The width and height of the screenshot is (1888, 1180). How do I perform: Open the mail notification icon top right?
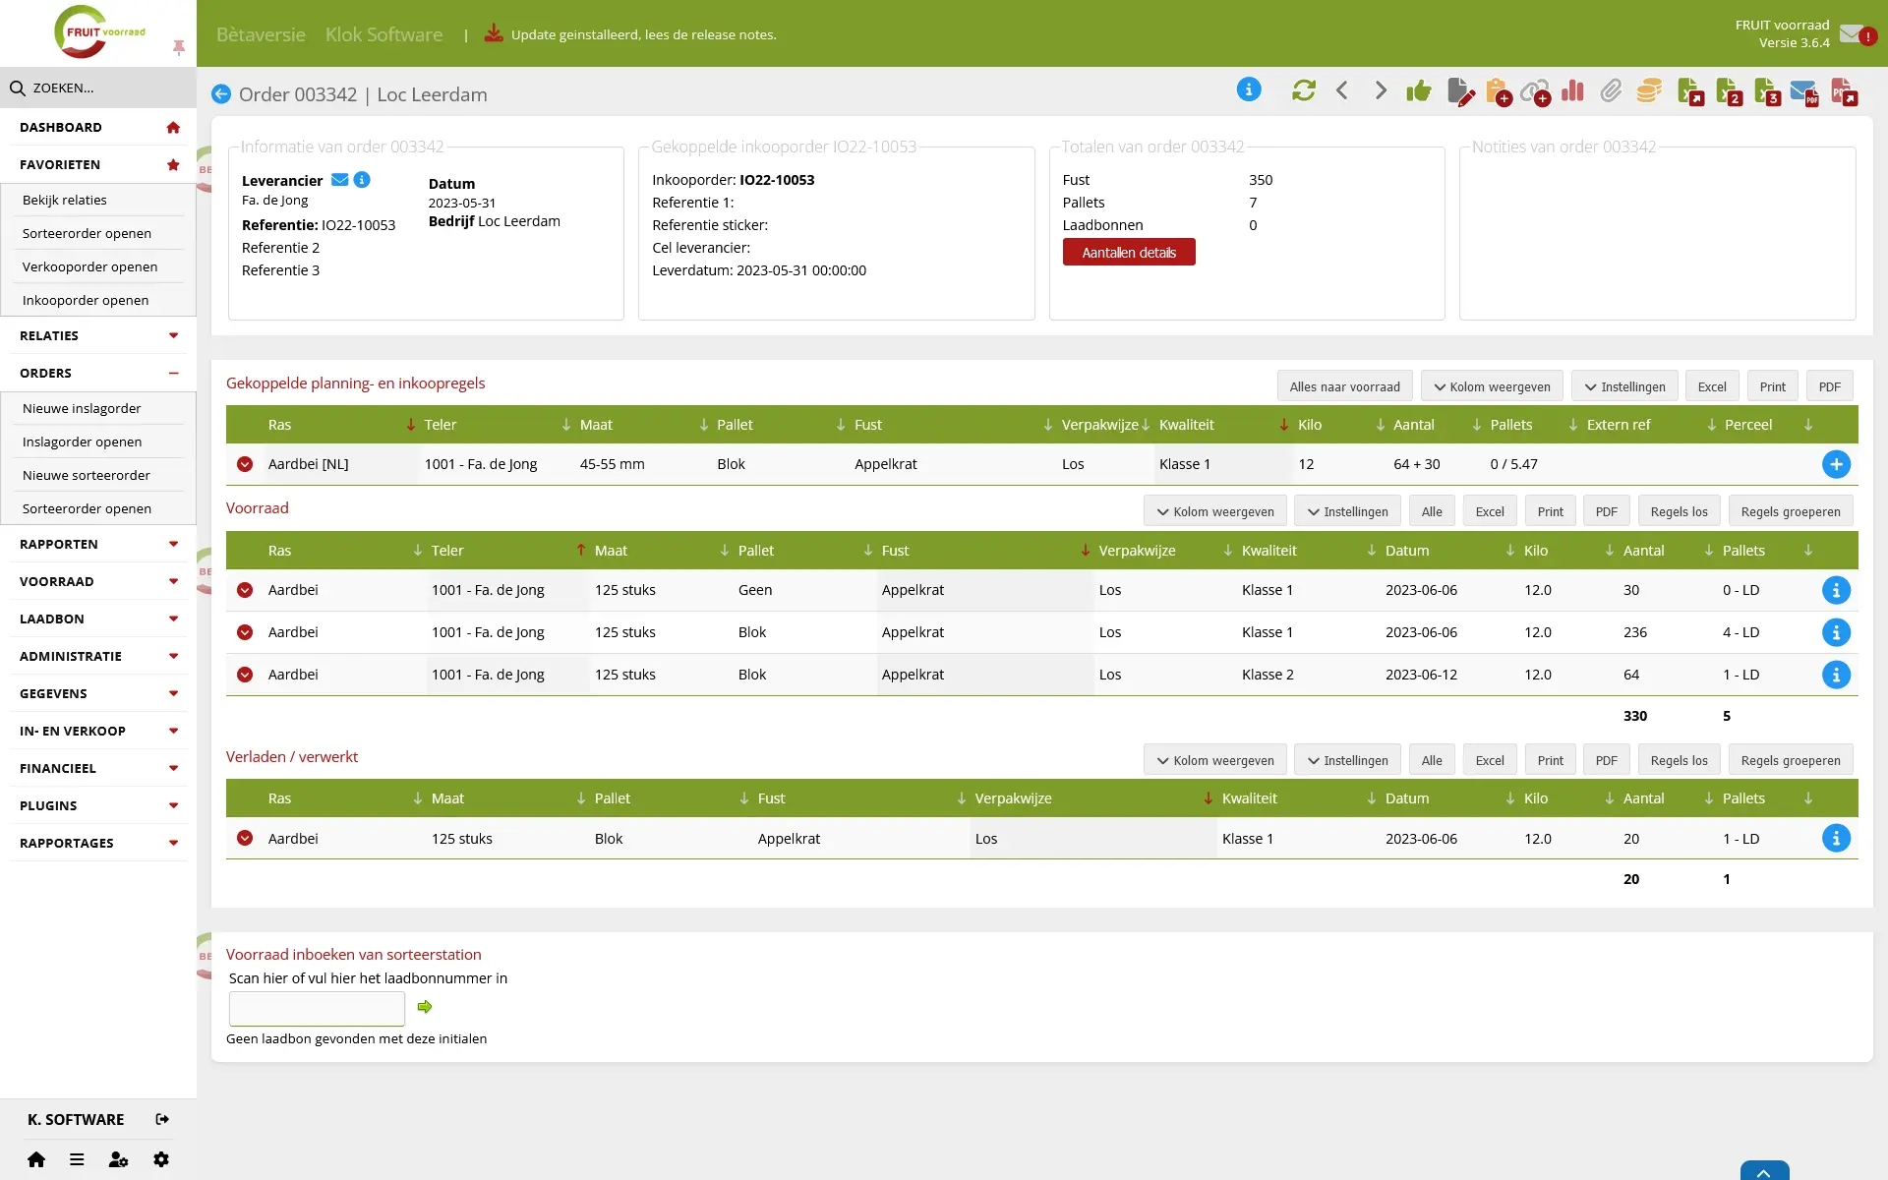point(1858,34)
